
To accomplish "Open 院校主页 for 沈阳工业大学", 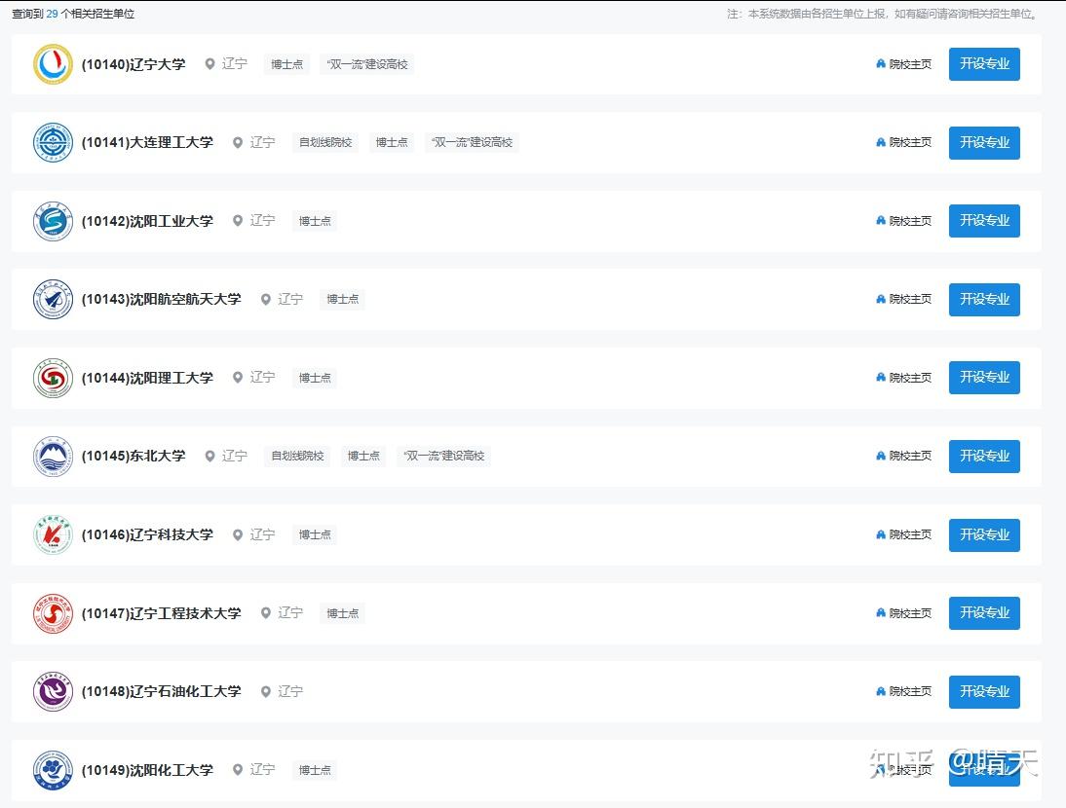I will click(x=903, y=221).
